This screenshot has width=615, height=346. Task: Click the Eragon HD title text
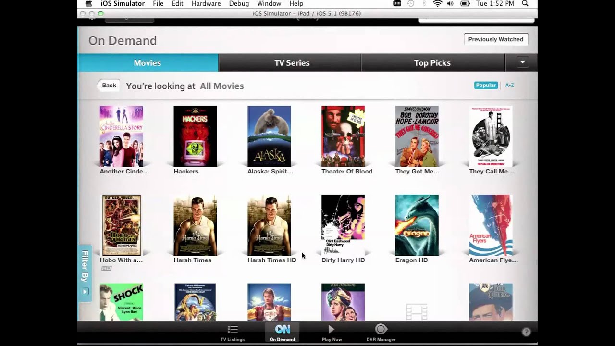click(411, 260)
